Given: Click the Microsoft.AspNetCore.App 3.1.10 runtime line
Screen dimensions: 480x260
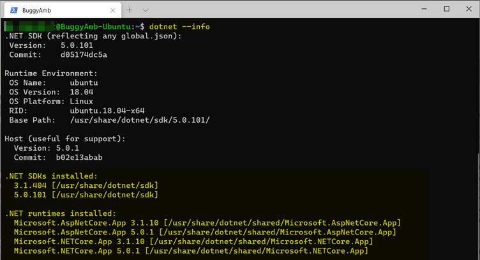Looking at the screenshot, I should coord(207,223).
